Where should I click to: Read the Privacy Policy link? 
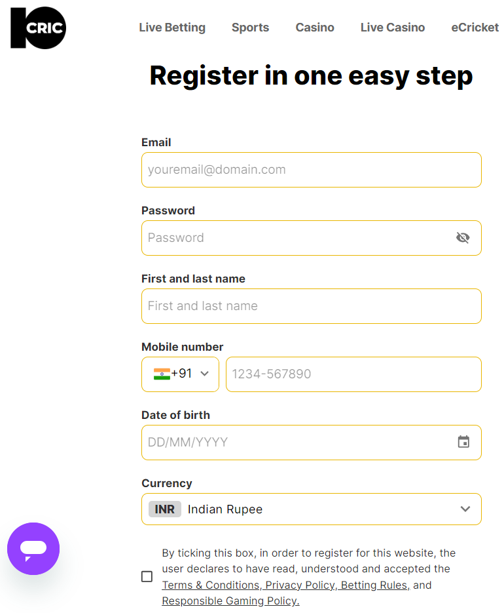[302, 585]
